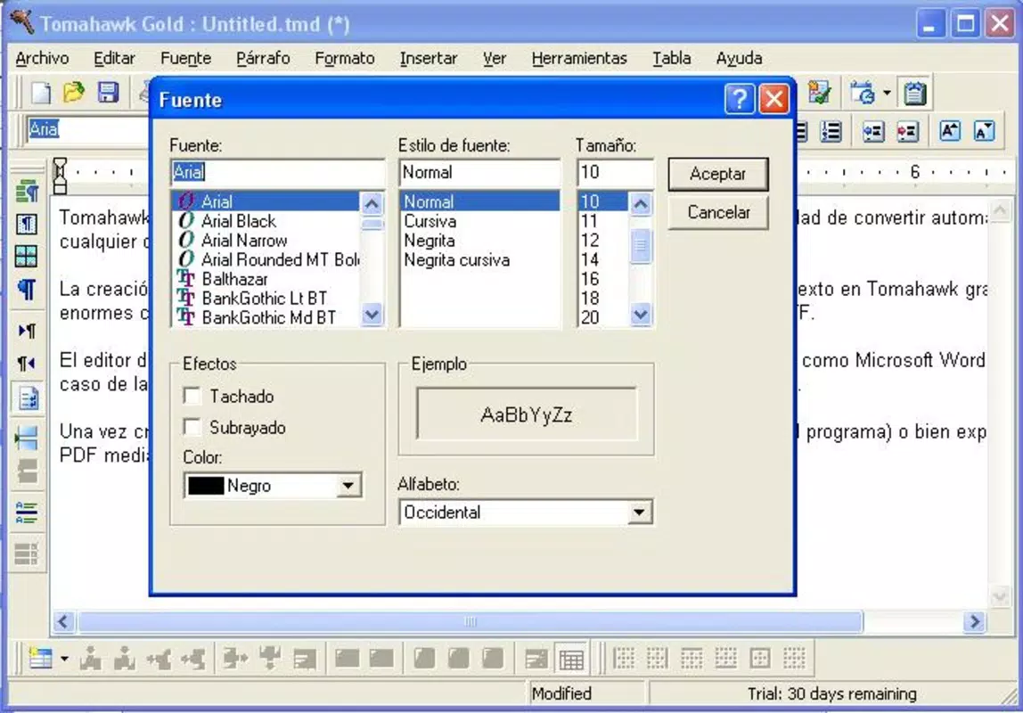Click the four-pane grid sidebar icon
This screenshot has height=713, width=1023.
click(27, 256)
